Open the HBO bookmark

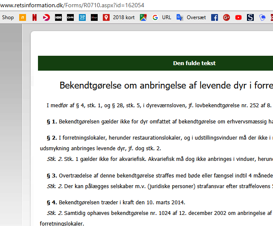58,17
